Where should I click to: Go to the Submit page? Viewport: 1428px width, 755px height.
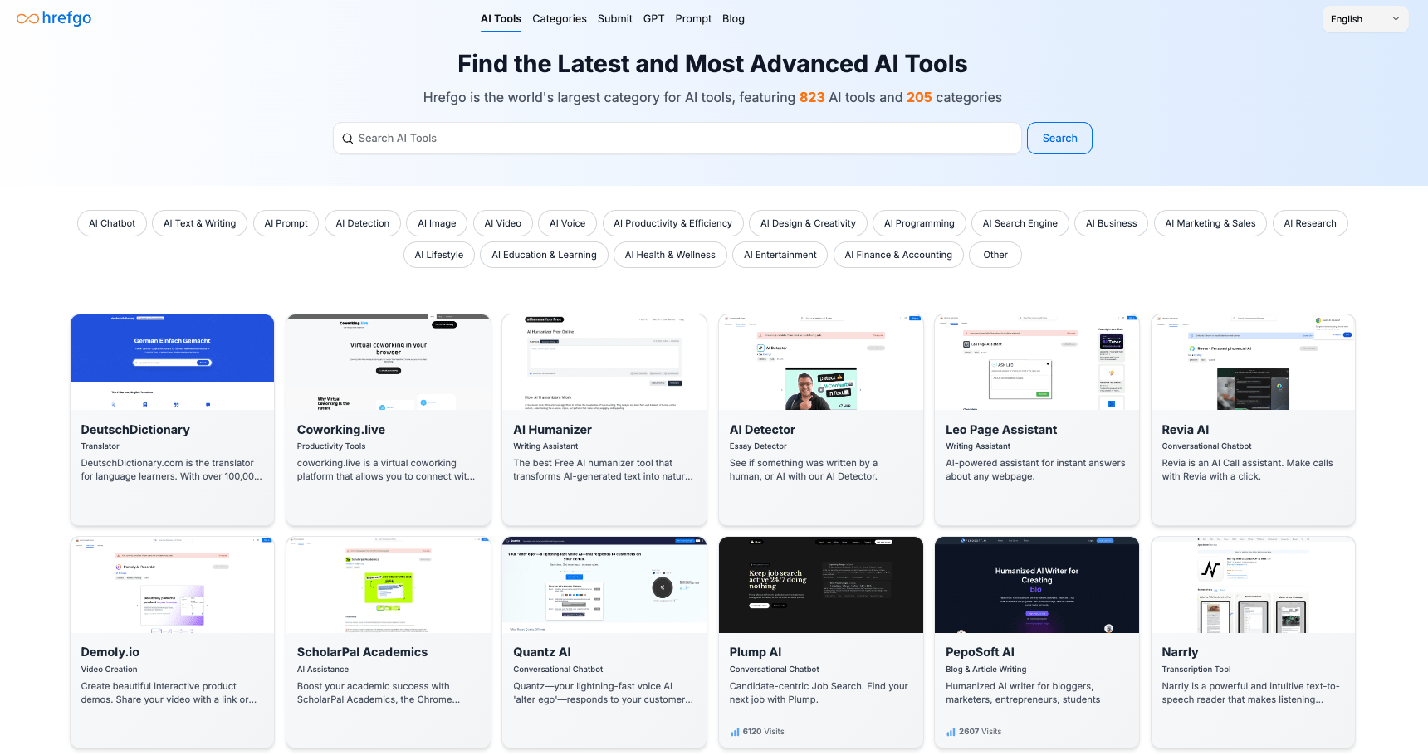coord(615,18)
